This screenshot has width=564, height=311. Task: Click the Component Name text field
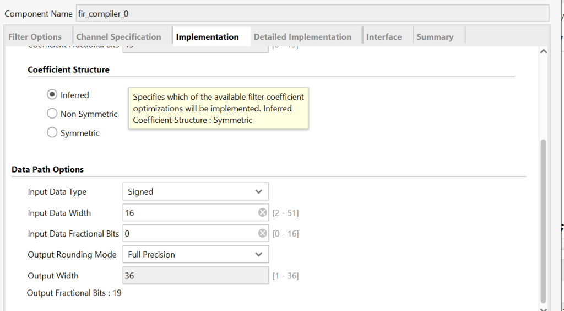[x=312, y=13]
